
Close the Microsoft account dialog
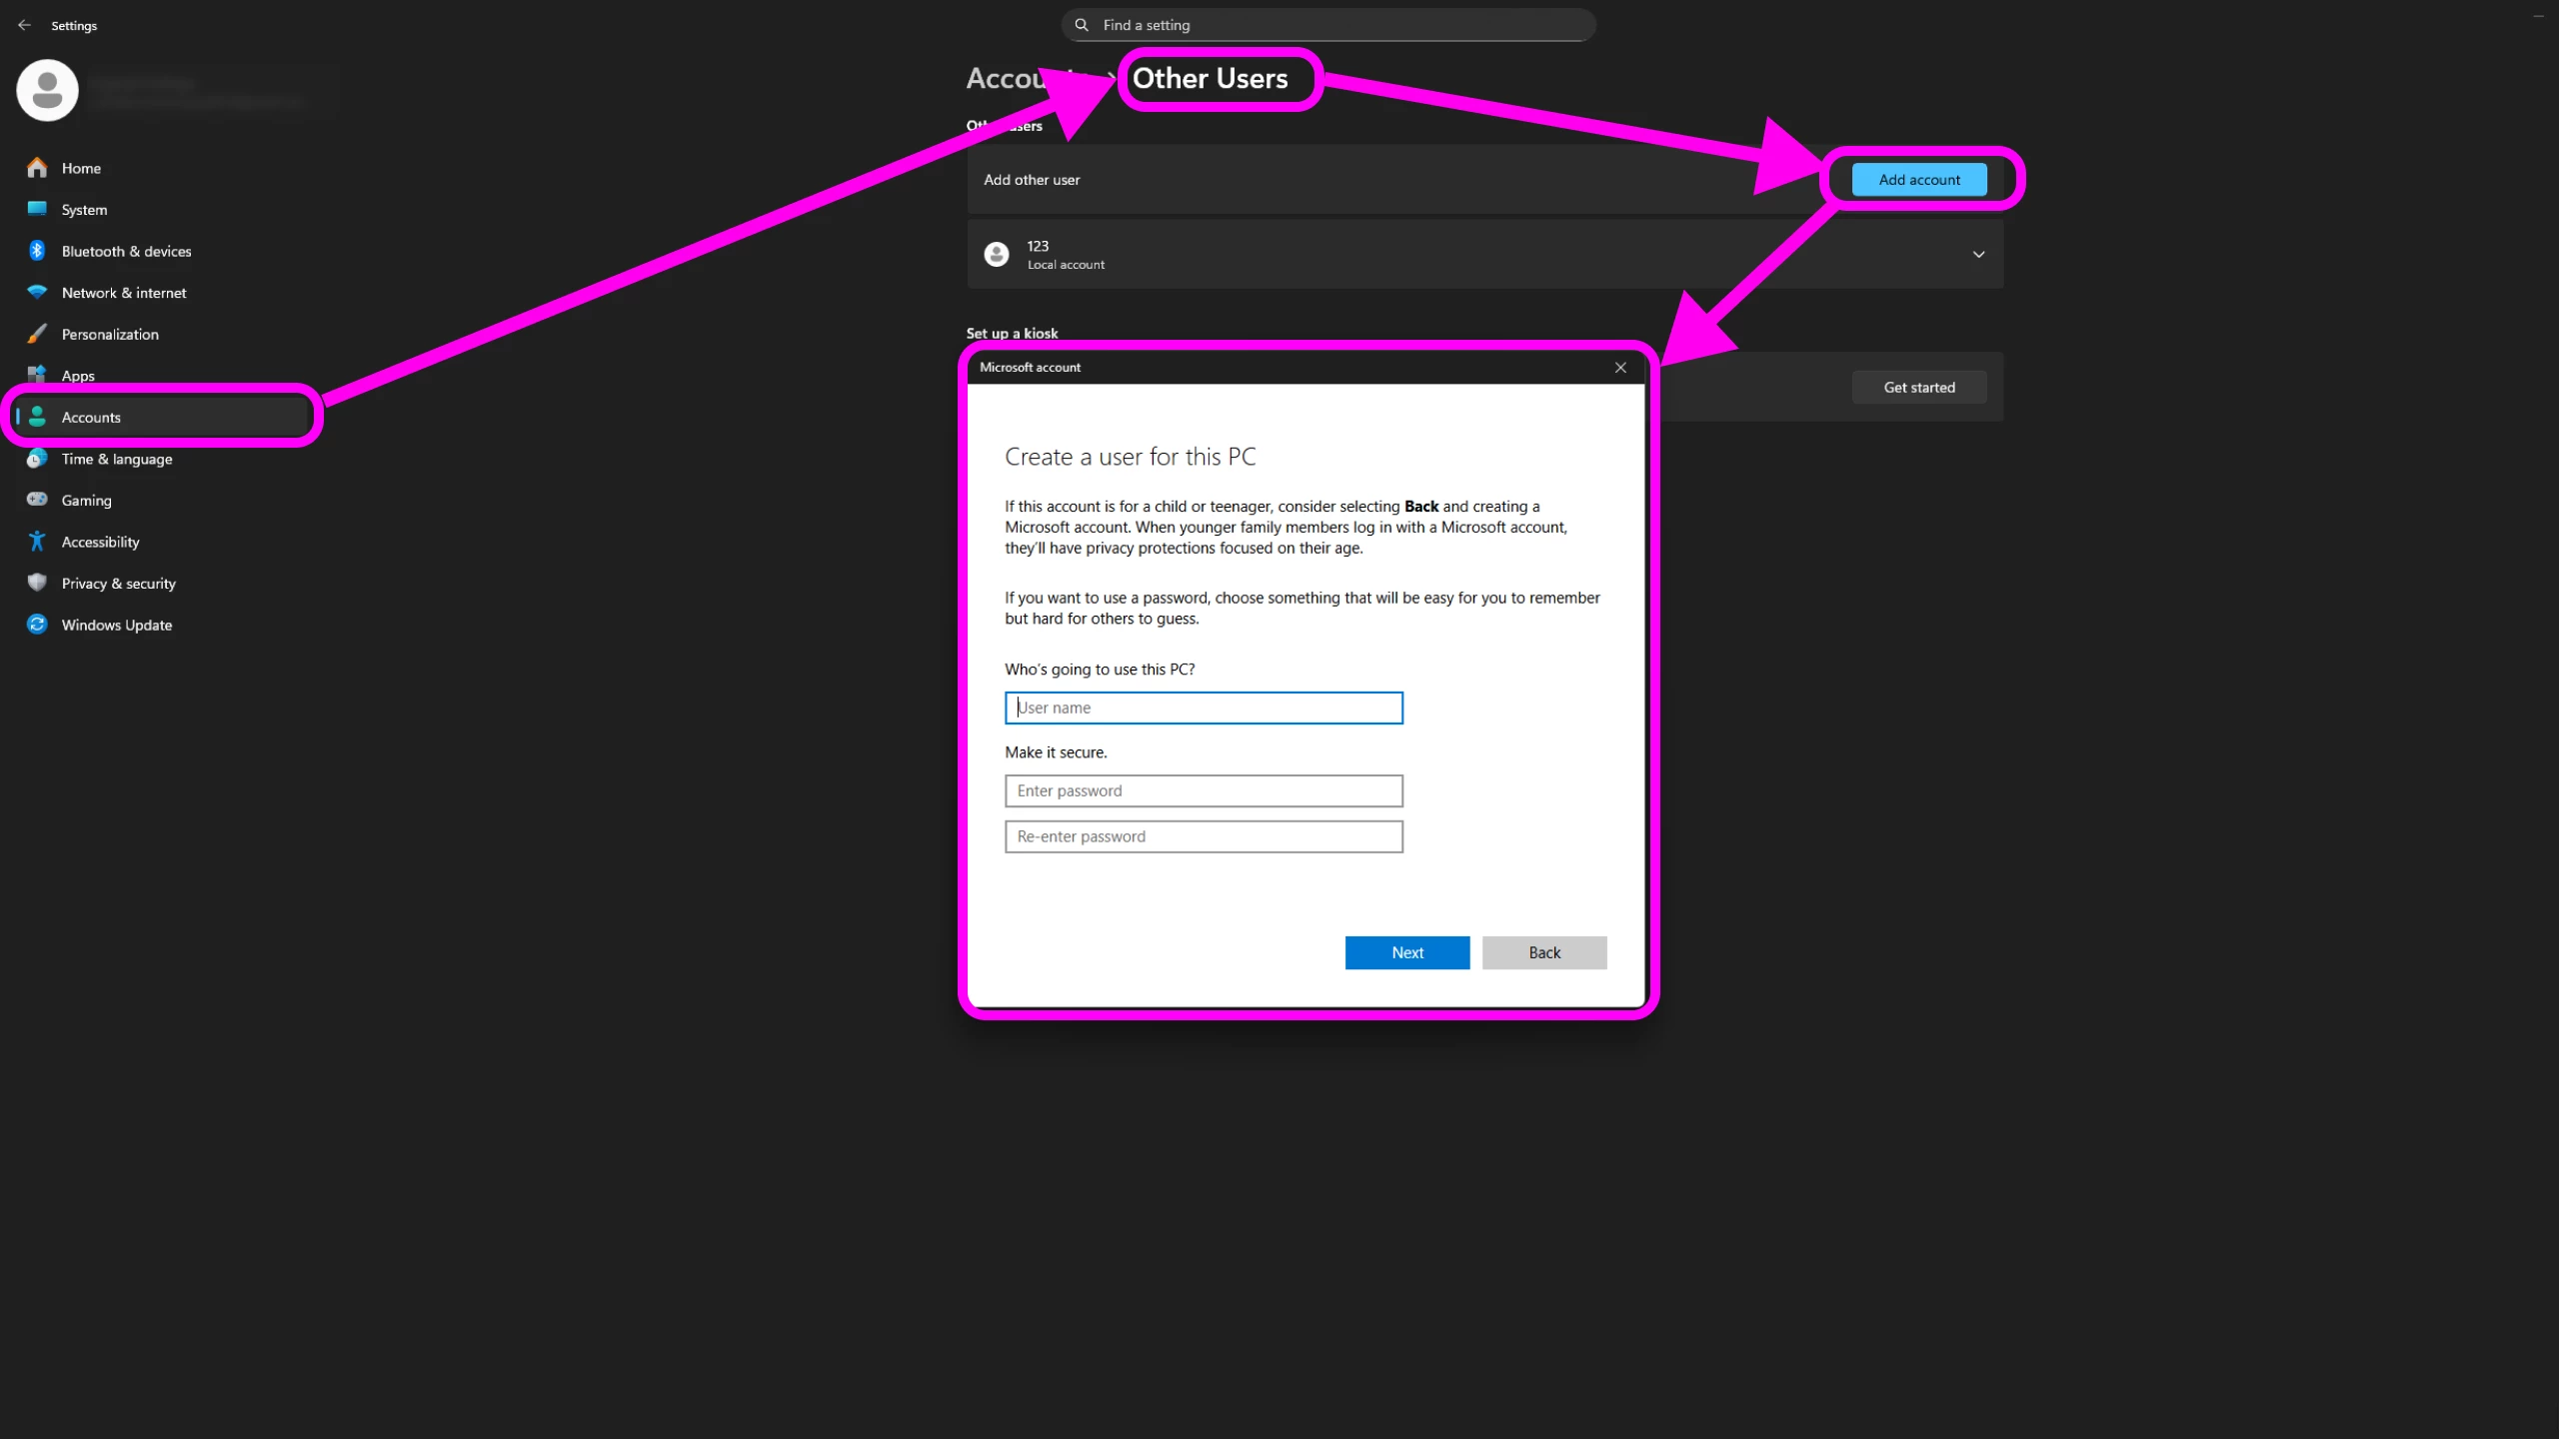tap(1620, 368)
